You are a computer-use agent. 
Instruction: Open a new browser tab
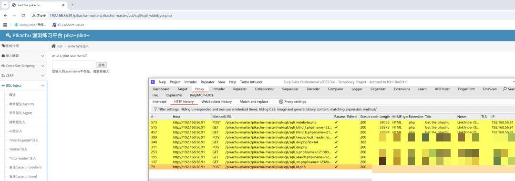point(72,5)
